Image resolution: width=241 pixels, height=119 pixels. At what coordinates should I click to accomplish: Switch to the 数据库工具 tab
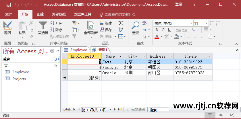[x=83, y=14]
